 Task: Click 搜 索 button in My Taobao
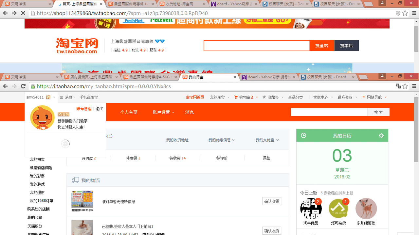click(378, 112)
